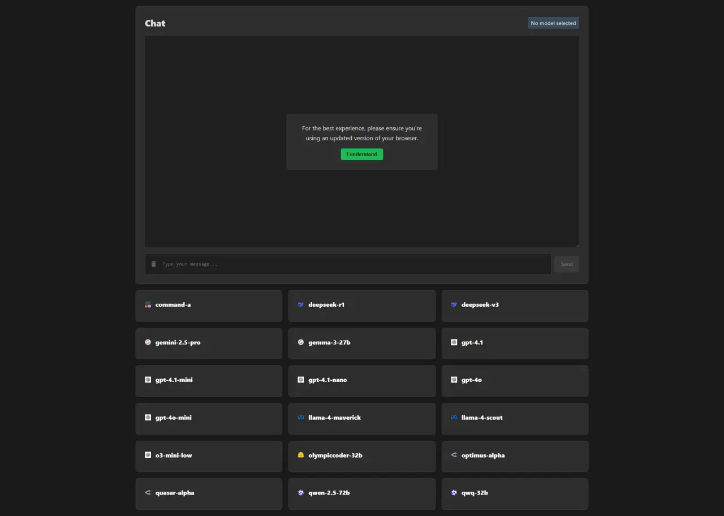Select the Meta icon beside llama-4-maverick
Image resolution: width=724 pixels, height=516 pixels.
(301, 418)
